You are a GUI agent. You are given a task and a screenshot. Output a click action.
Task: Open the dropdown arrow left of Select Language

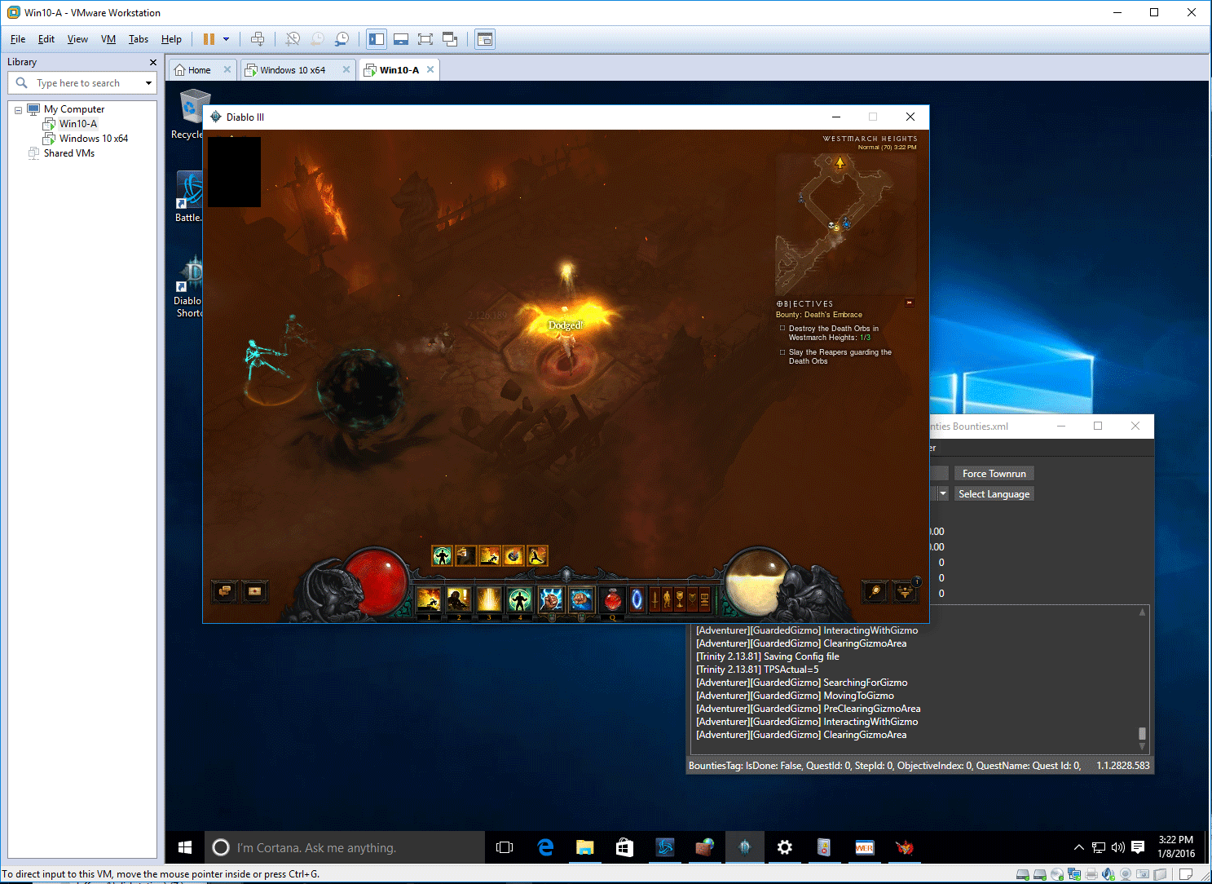pyautogui.click(x=943, y=494)
